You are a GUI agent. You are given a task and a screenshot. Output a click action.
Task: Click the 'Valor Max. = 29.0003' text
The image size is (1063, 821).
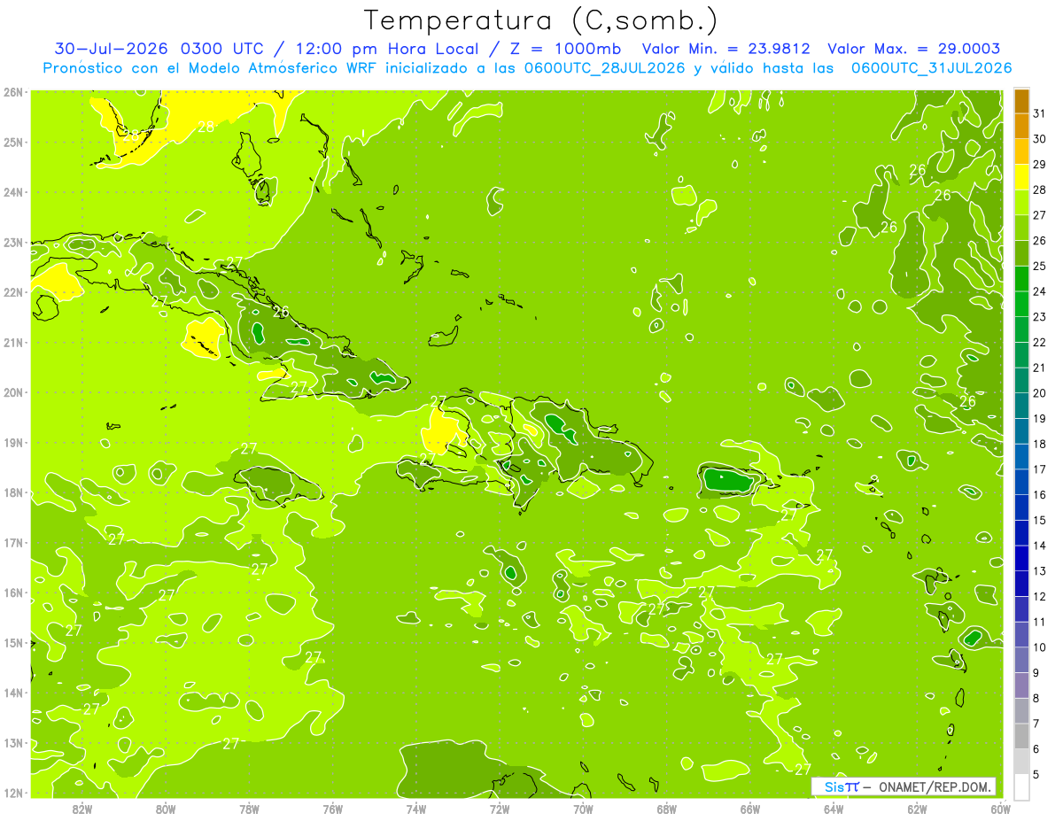914,49
